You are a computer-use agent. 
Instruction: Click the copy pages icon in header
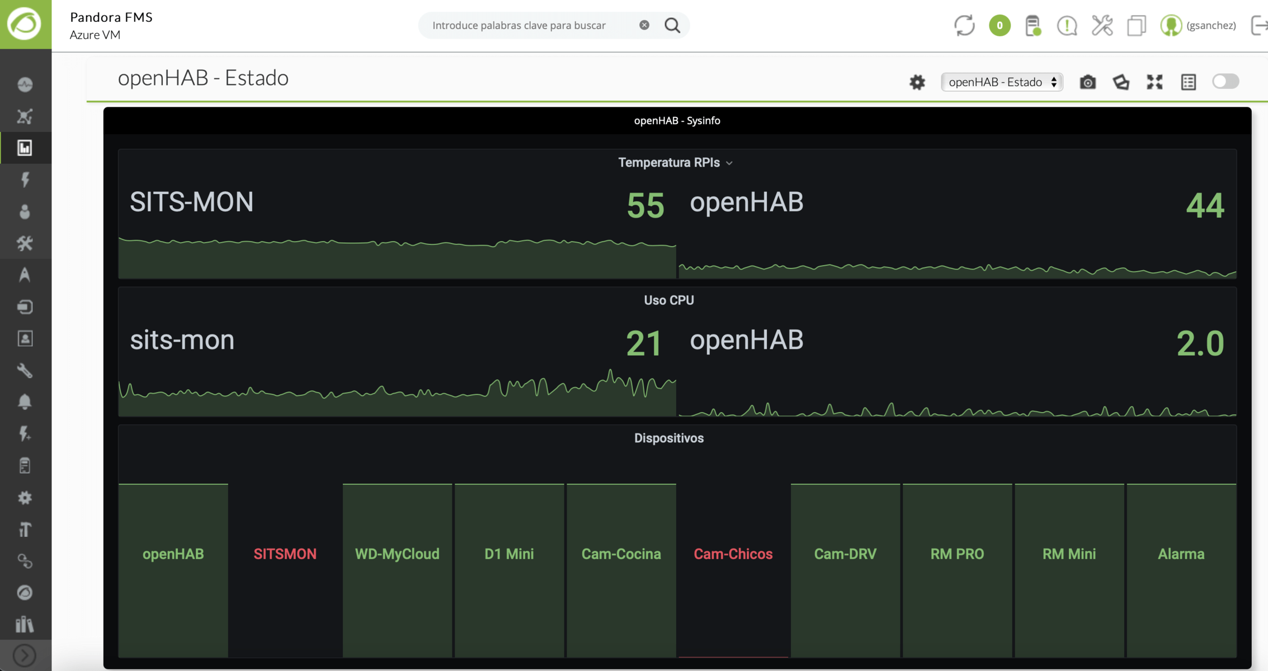[x=1136, y=26]
